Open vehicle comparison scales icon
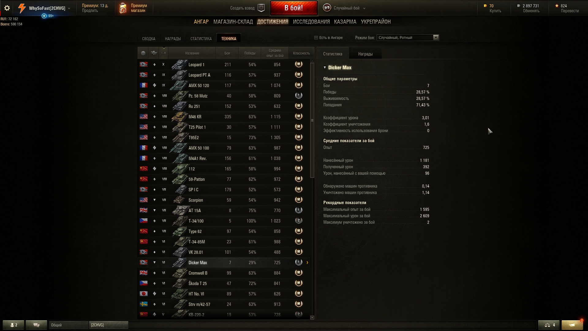 [x=549, y=325]
